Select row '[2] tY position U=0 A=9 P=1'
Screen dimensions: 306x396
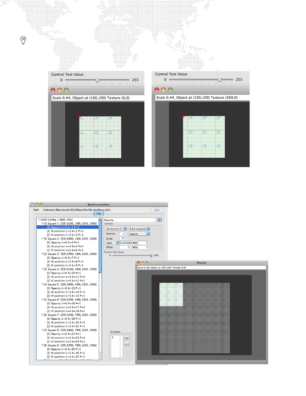pyautogui.click(x=68, y=265)
